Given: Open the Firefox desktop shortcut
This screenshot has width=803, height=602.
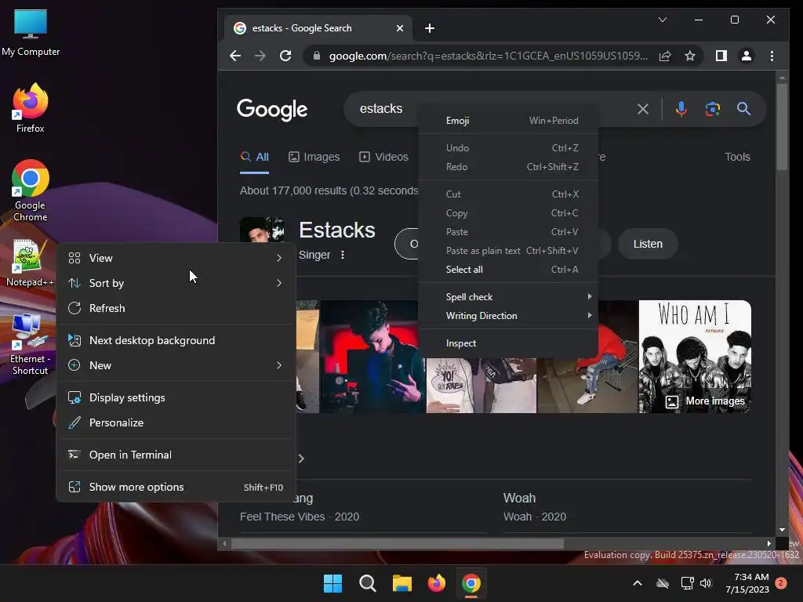Looking at the screenshot, I should coord(30,108).
